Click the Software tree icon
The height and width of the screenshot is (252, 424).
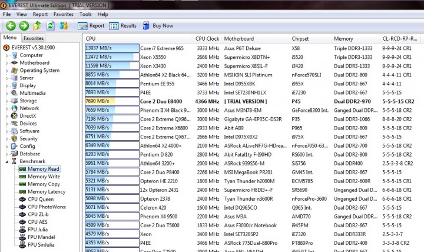point(14,131)
